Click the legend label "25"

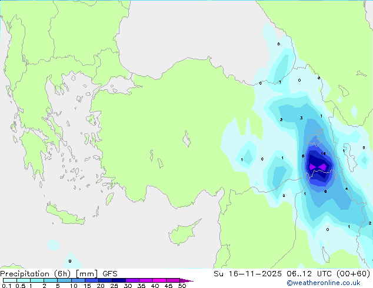(114, 286)
